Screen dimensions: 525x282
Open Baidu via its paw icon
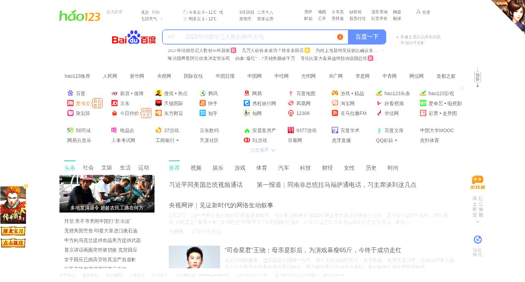(70, 93)
